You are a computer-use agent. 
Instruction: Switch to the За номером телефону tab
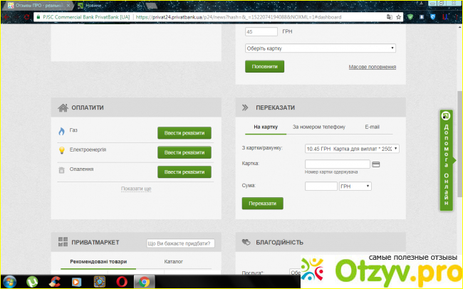[x=318, y=127]
